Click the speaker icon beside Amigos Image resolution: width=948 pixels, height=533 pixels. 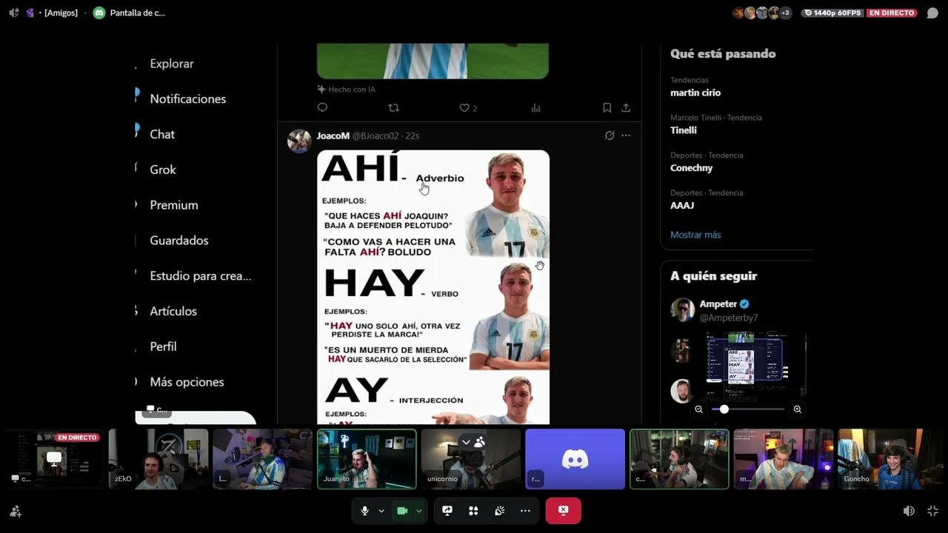tap(14, 13)
